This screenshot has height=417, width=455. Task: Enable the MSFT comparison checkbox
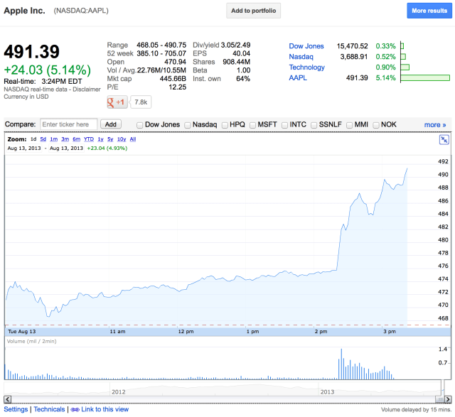click(253, 125)
